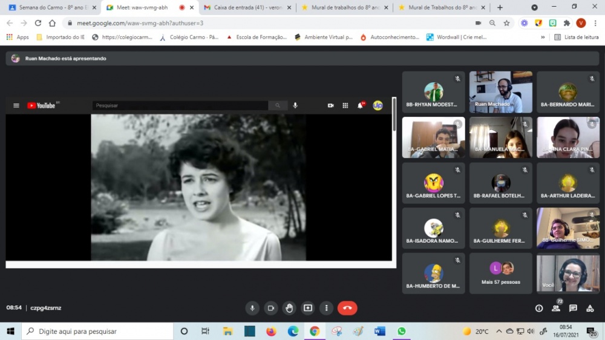Viewport: 605px width, 340px height.
Task: Open the YouTube apps grid
Action: (345, 105)
